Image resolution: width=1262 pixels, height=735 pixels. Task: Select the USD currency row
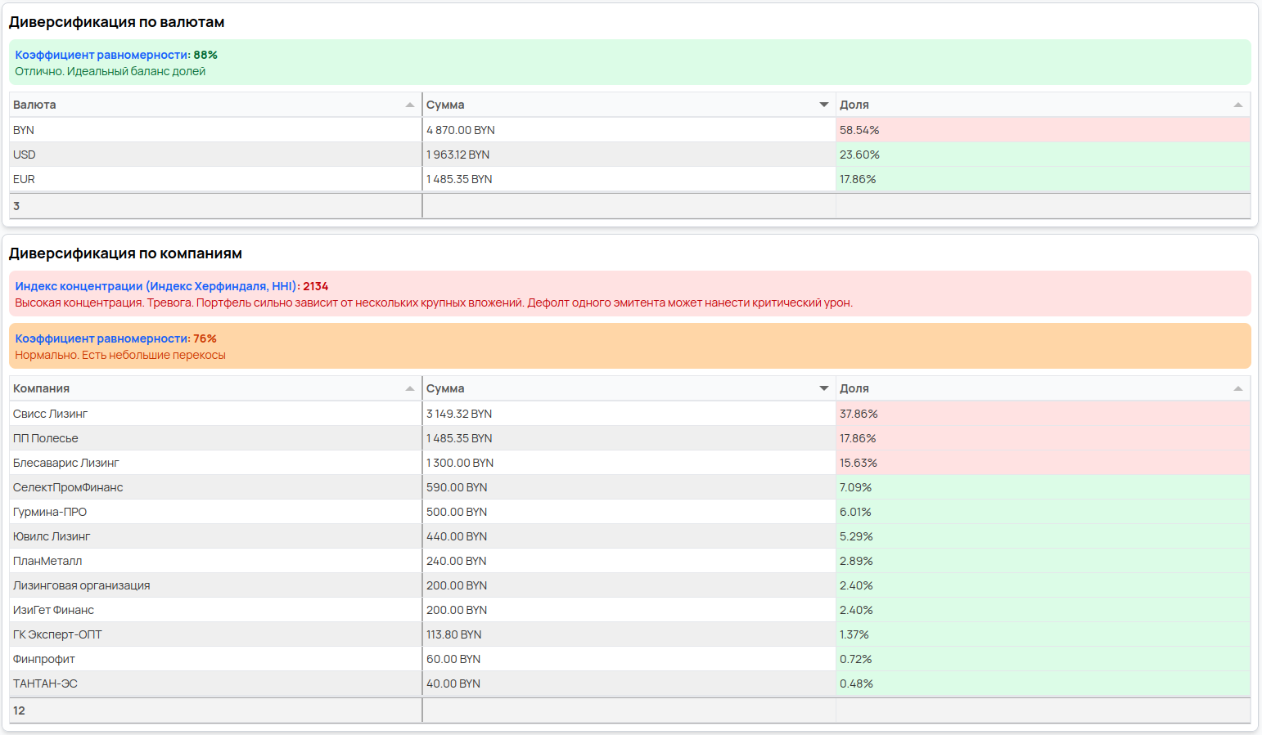(x=25, y=155)
